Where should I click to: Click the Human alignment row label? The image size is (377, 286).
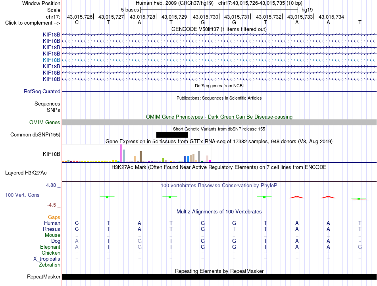[x=52, y=223]
